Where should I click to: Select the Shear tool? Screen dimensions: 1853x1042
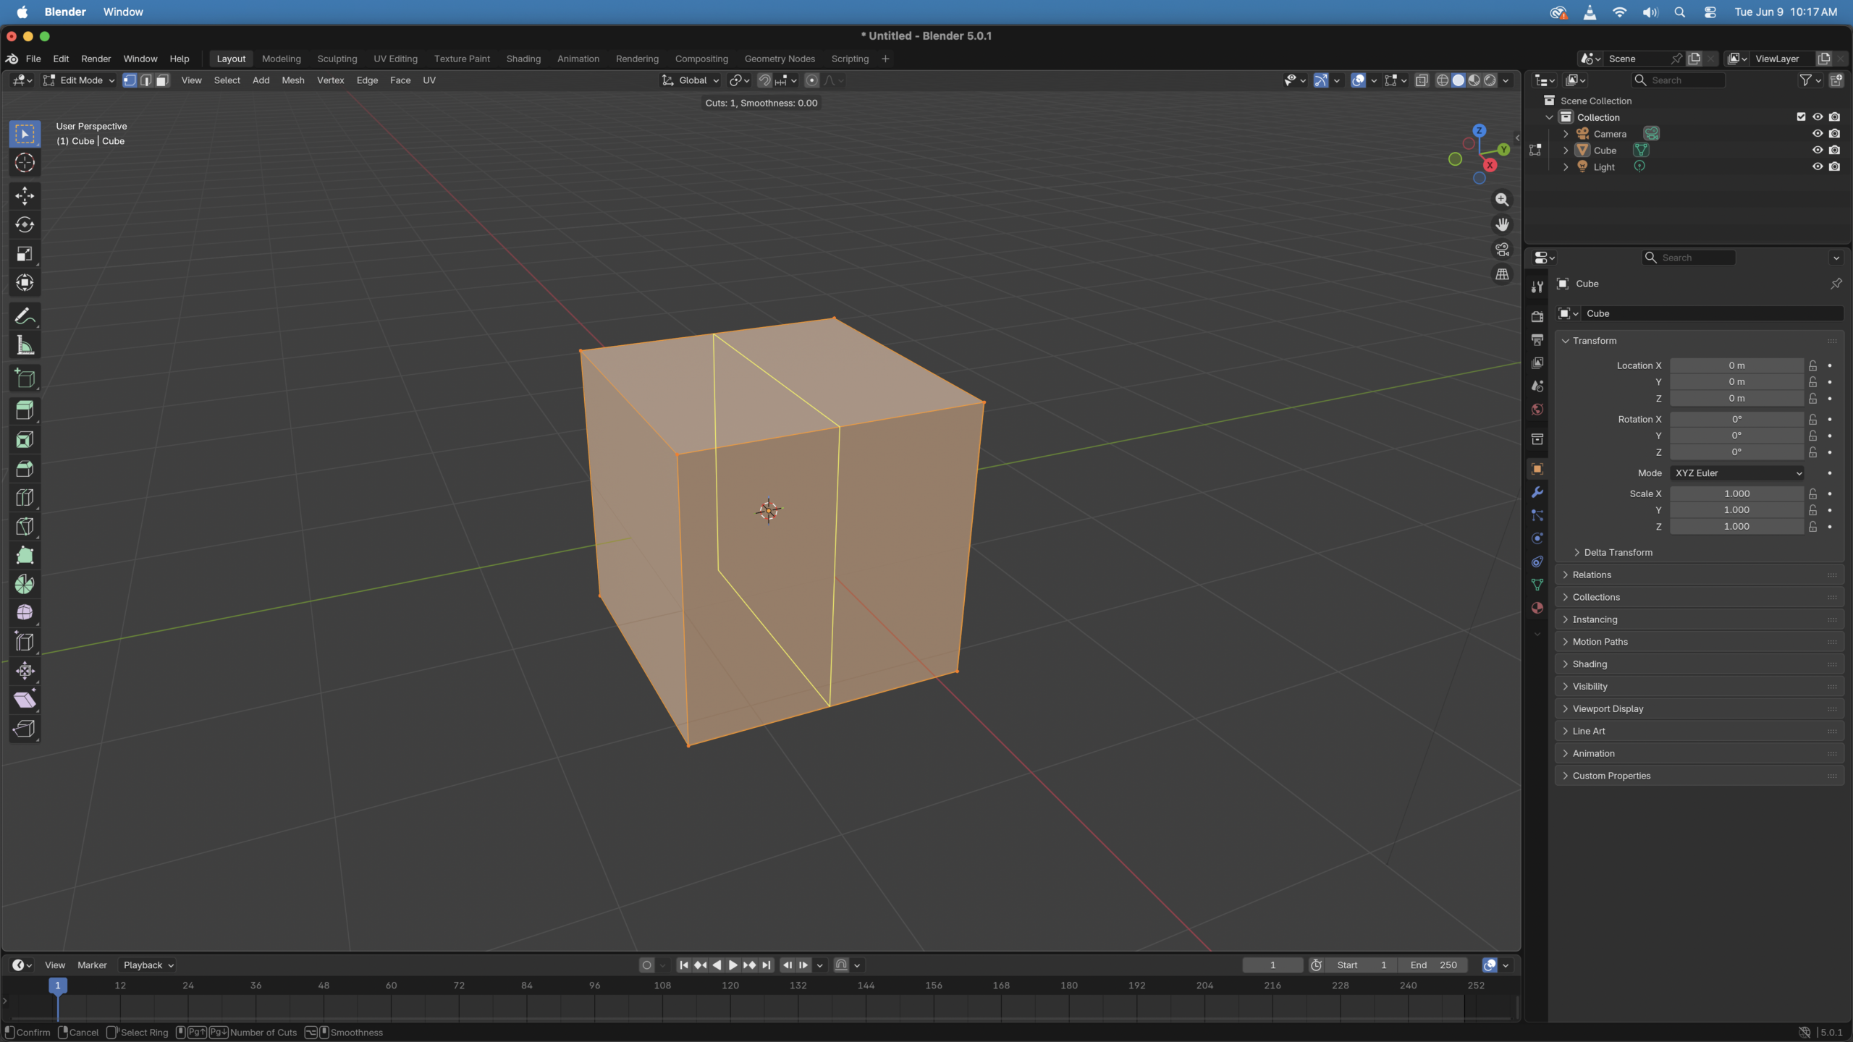(25, 700)
